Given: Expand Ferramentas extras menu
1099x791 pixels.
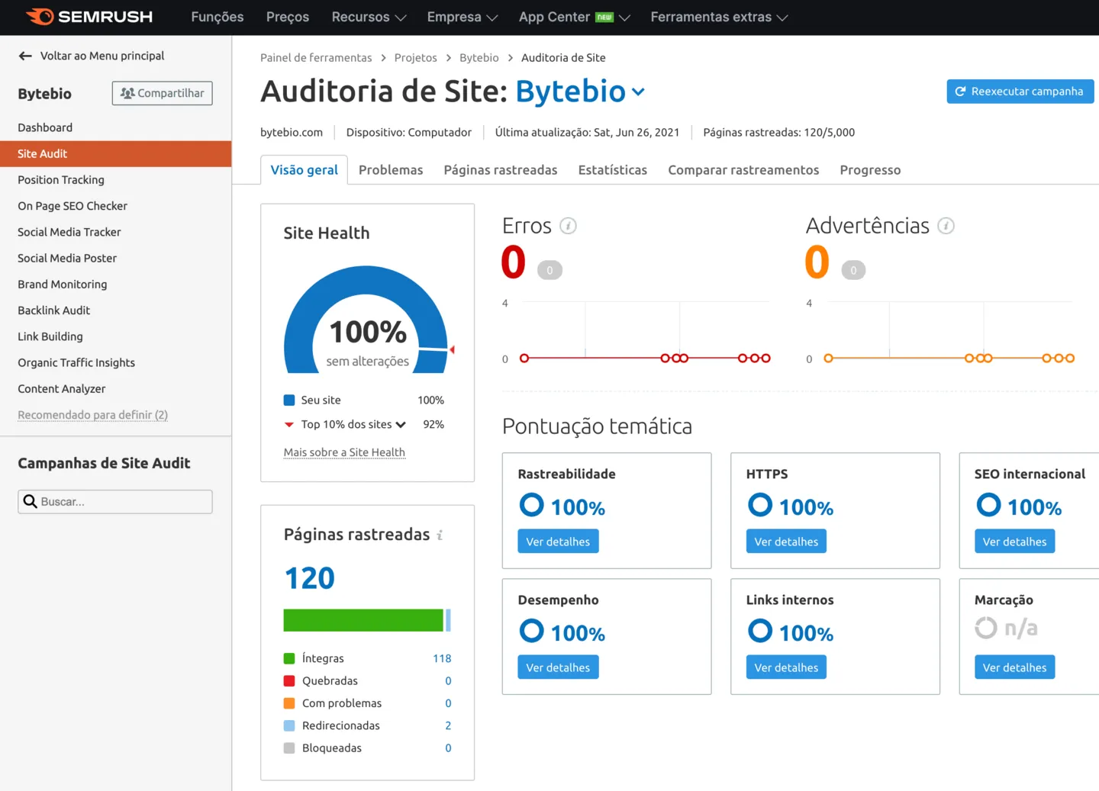Looking at the screenshot, I should point(719,17).
